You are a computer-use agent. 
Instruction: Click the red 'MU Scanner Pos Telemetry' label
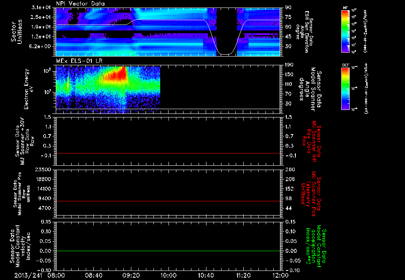click(311, 194)
